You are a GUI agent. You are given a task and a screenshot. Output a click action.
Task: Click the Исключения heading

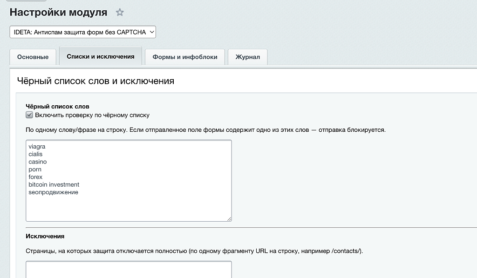45,237
